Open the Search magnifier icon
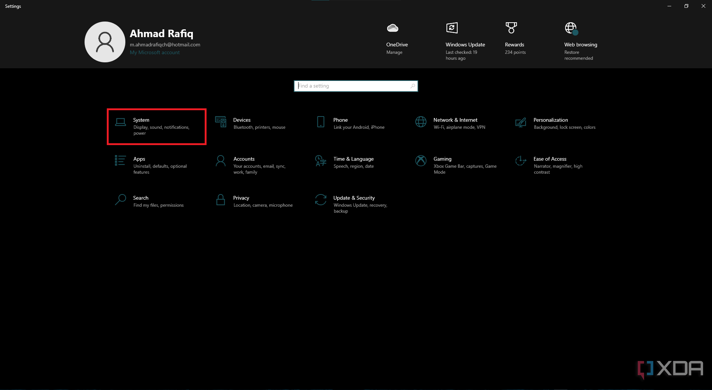This screenshot has height=390, width=712. [x=120, y=200]
